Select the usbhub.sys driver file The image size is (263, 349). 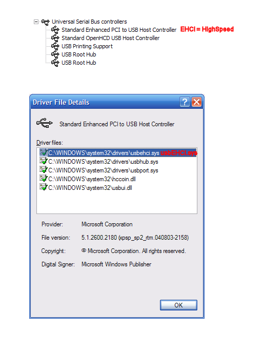tap(103, 162)
